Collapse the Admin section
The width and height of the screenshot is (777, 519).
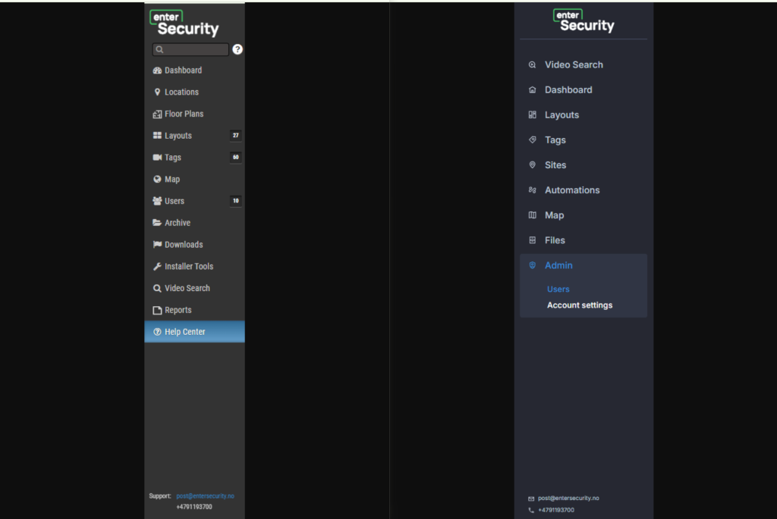tap(558, 265)
